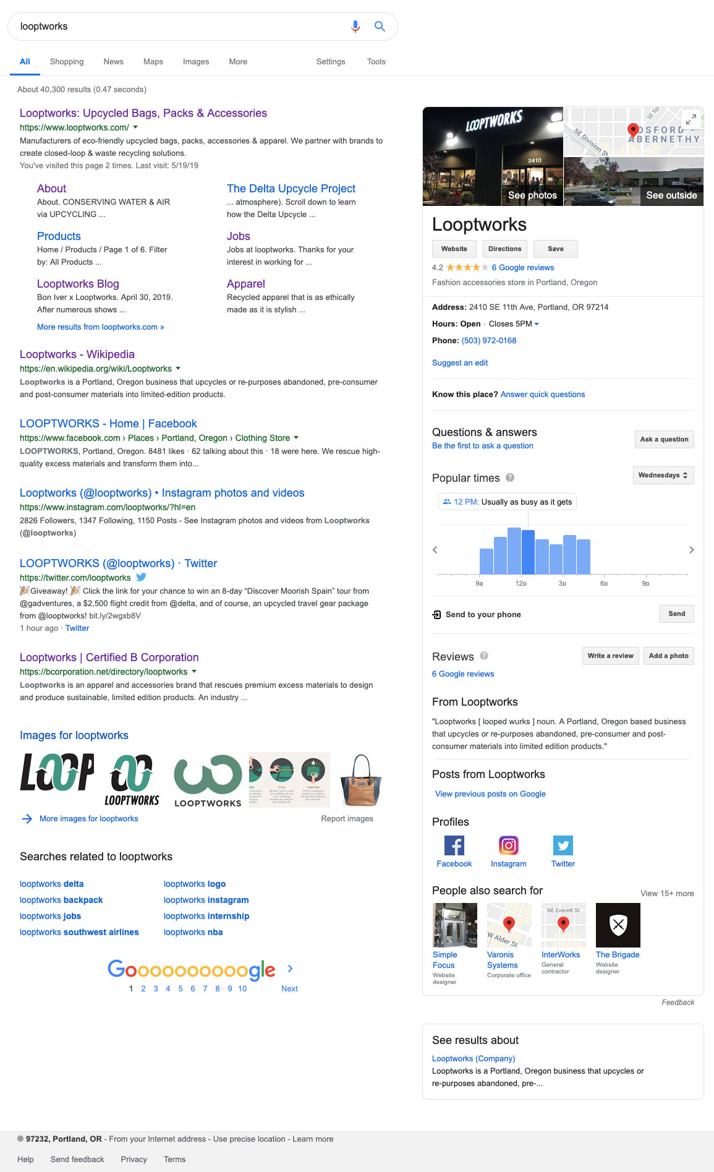Expand the Closes 5PM hours dropdown

click(x=536, y=324)
